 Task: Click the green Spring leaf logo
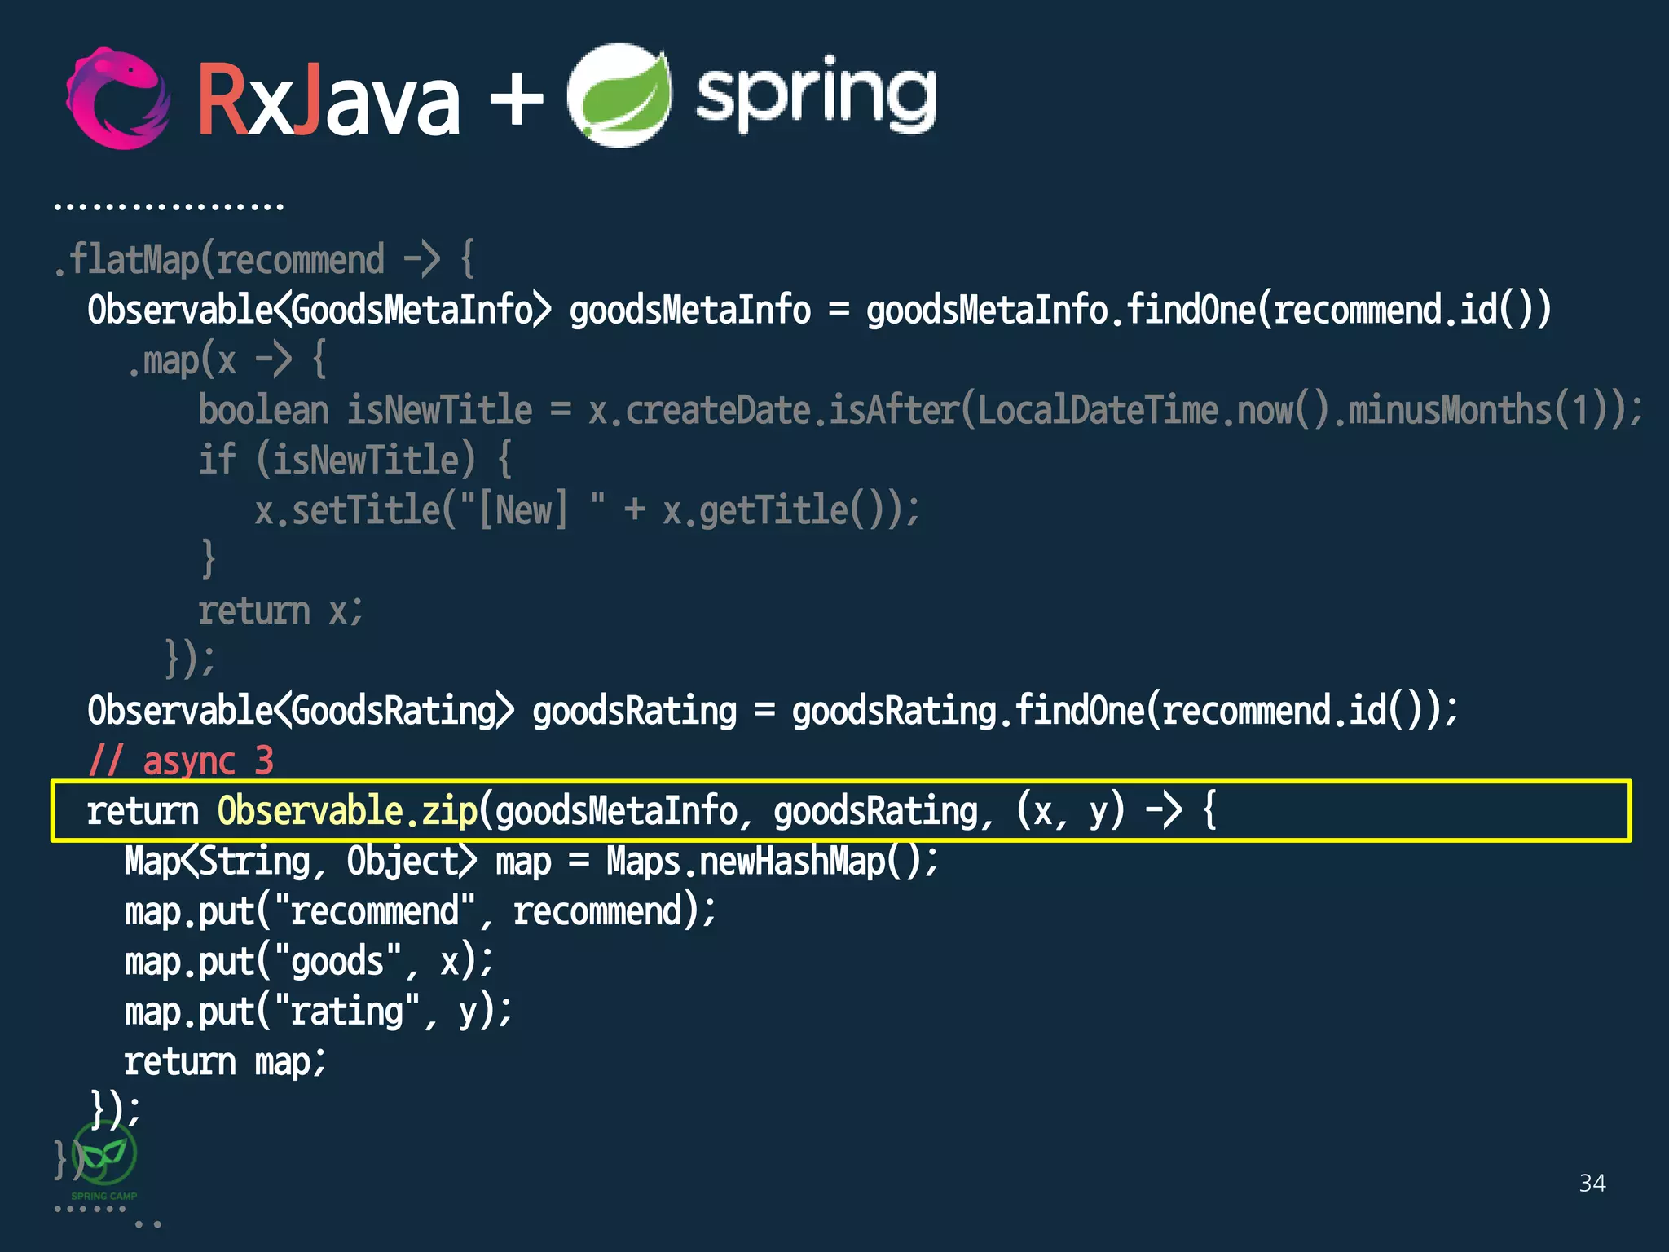coord(619,95)
